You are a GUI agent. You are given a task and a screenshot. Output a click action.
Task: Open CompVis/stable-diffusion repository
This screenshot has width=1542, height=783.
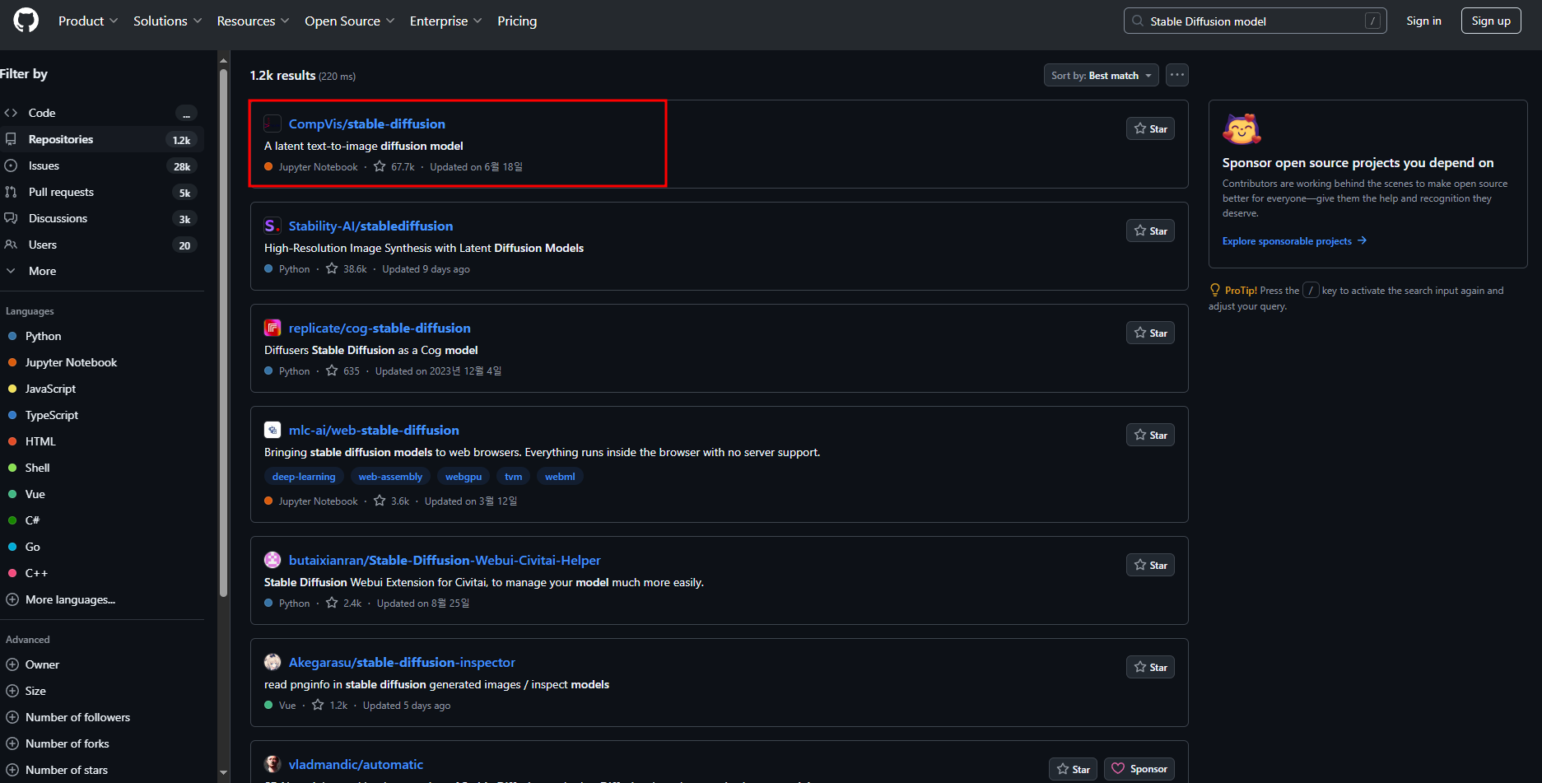tap(366, 124)
